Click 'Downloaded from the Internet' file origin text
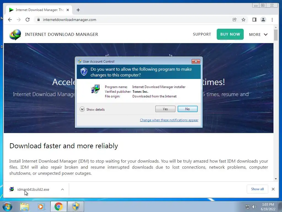282x212 pixels. click(x=154, y=96)
